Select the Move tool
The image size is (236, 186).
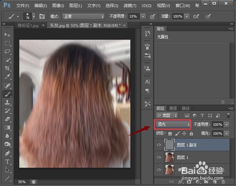tap(7, 35)
